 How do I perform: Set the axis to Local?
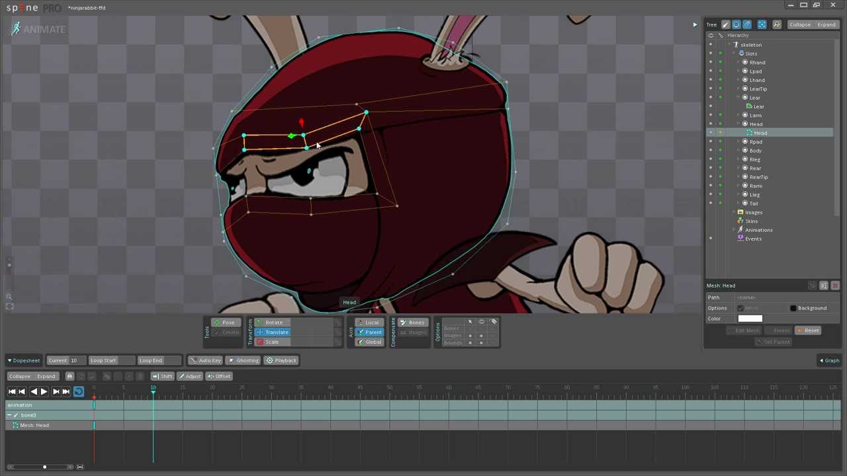369,323
